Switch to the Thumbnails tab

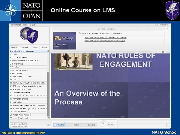(25, 47)
